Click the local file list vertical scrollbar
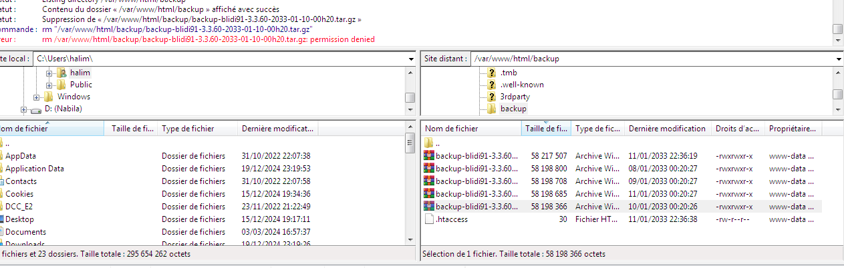 point(410,193)
